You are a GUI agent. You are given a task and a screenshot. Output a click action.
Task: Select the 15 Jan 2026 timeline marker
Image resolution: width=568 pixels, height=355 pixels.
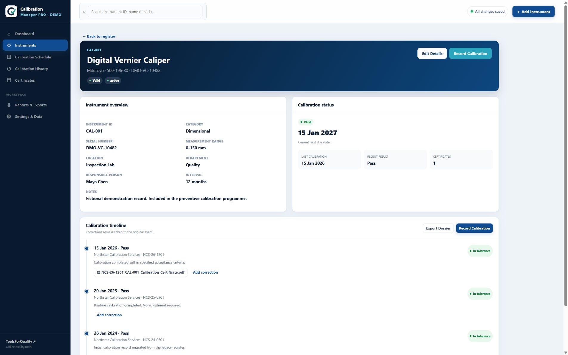point(87,248)
